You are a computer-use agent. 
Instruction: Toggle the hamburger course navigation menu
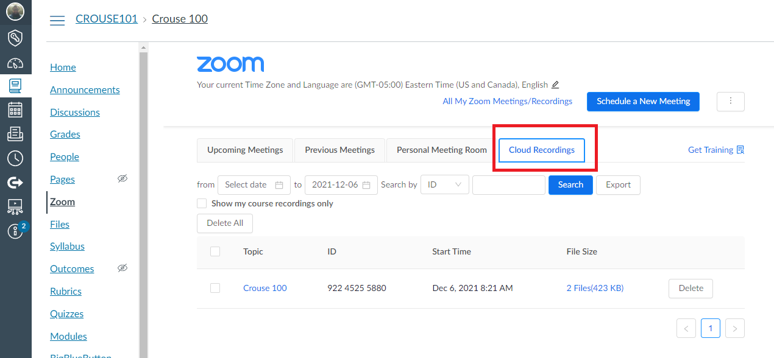pyautogui.click(x=57, y=20)
